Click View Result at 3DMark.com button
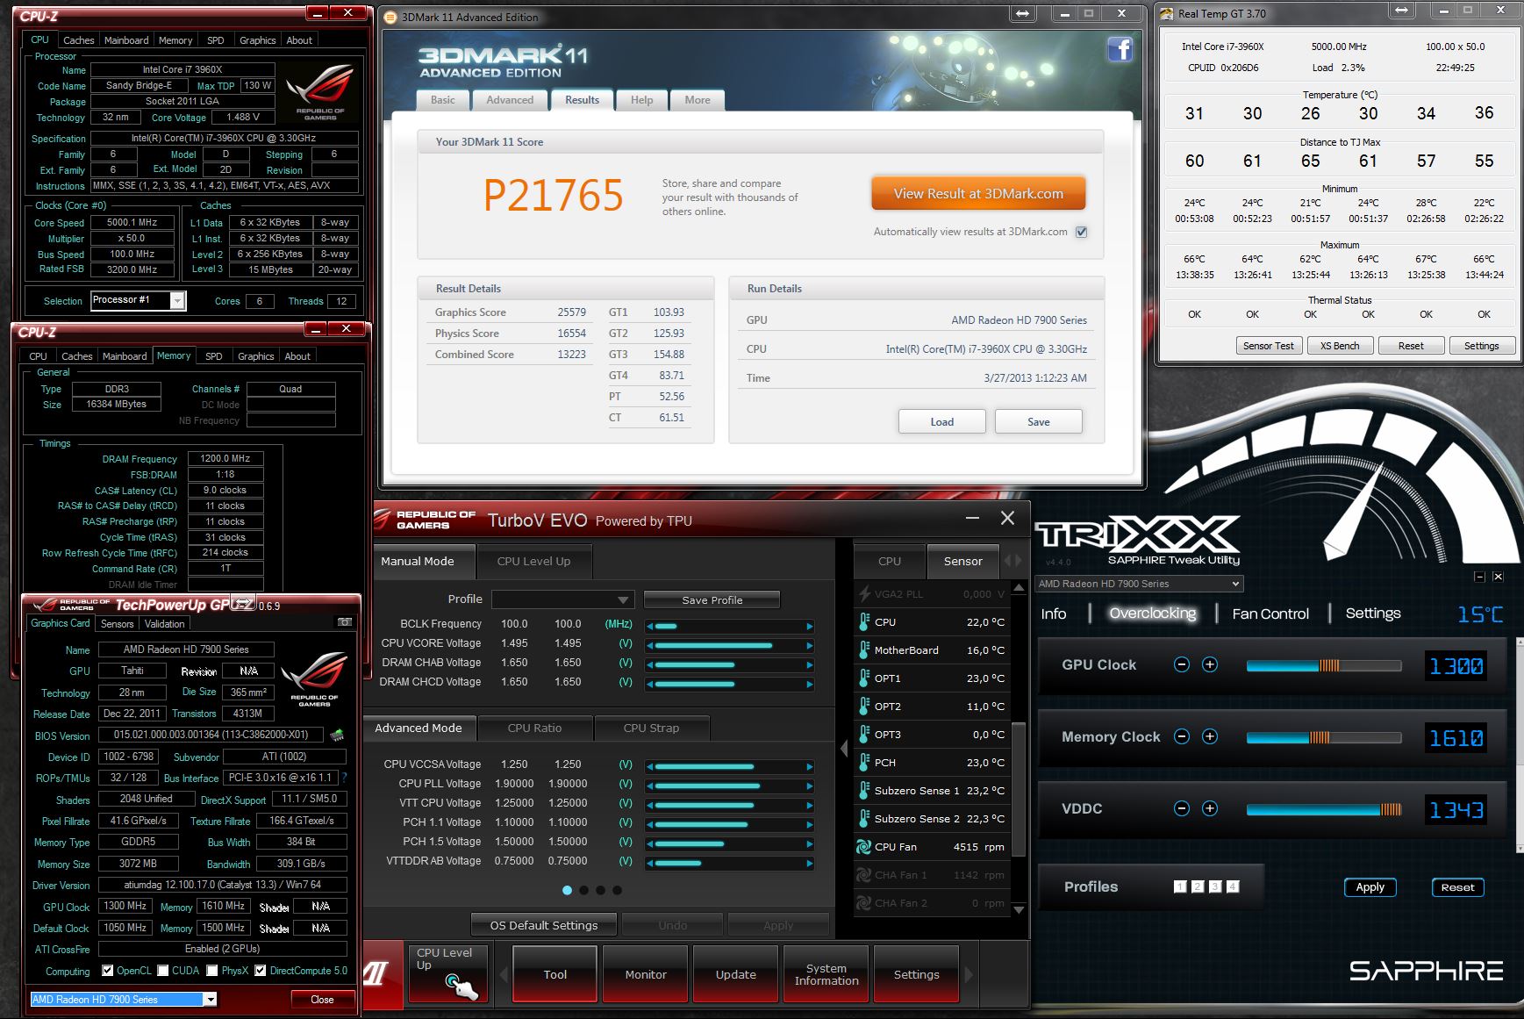The image size is (1524, 1019). [978, 193]
